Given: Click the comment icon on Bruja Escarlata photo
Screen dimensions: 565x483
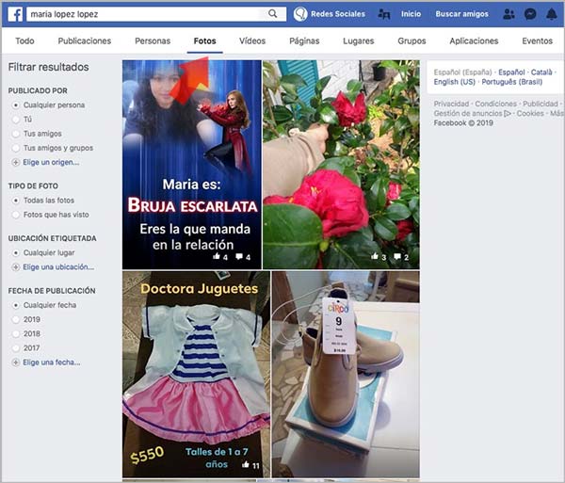Looking at the screenshot, I should pyautogui.click(x=239, y=256).
